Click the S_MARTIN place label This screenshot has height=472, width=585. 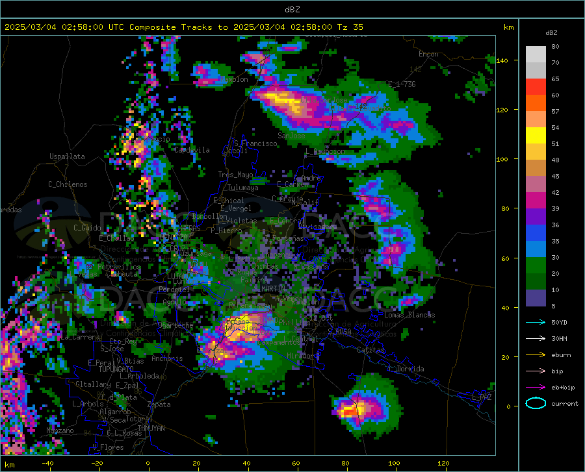[x=269, y=289]
